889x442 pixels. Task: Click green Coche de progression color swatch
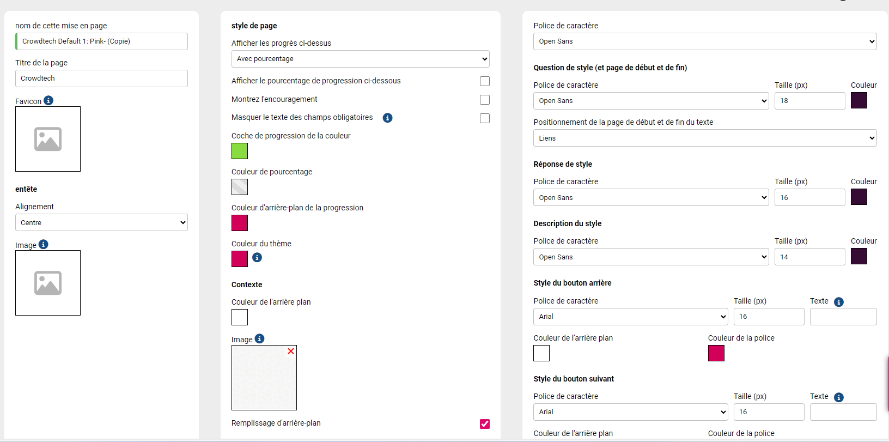(x=240, y=151)
